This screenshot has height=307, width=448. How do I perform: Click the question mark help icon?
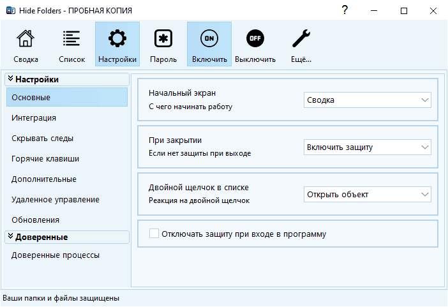coord(345,10)
